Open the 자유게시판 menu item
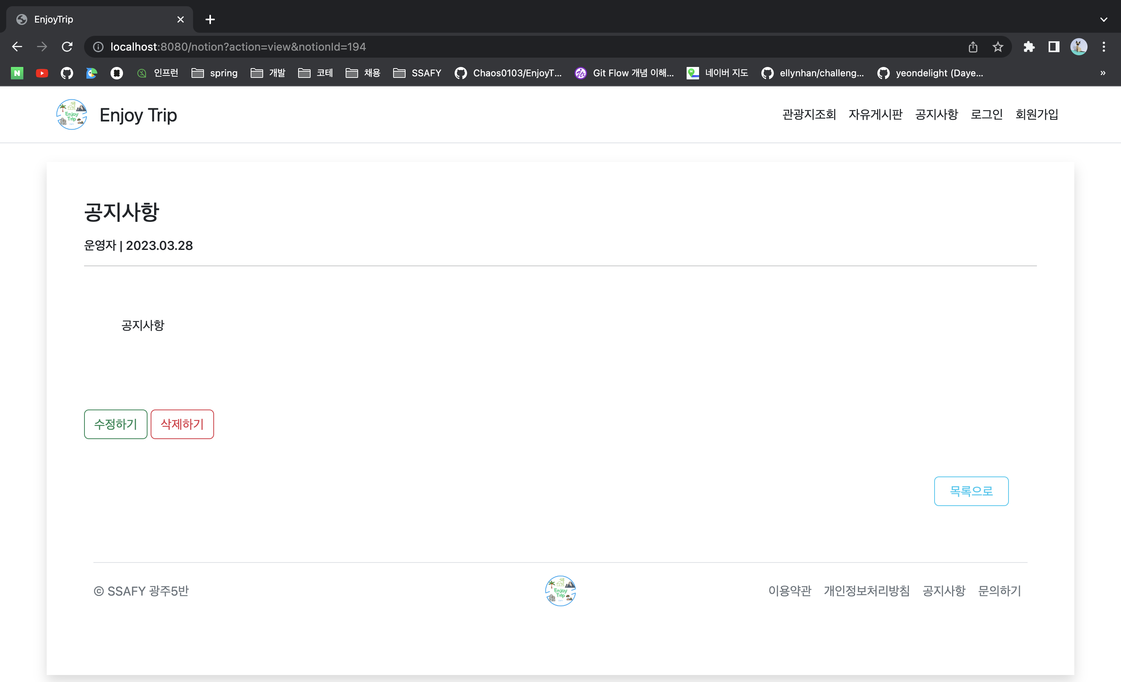1121x682 pixels. tap(875, 114)
